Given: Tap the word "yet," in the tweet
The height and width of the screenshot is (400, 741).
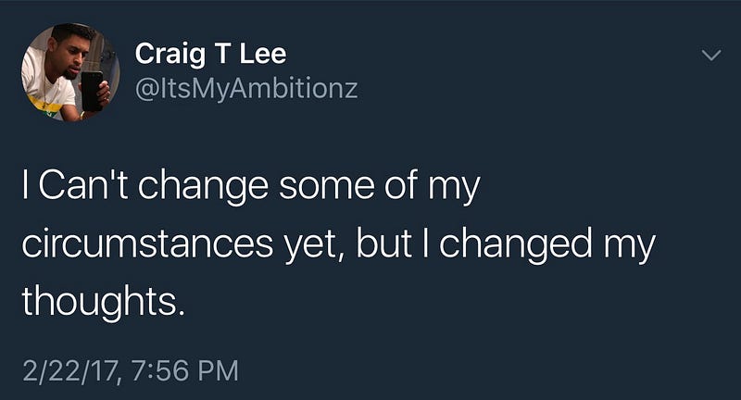Looking at the screenshot, I should (x=314, y=245).
